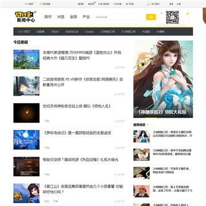Screen dimensions: 206x206
Task: Click 注册 in top utility bar
Action: tap(179, 4)
